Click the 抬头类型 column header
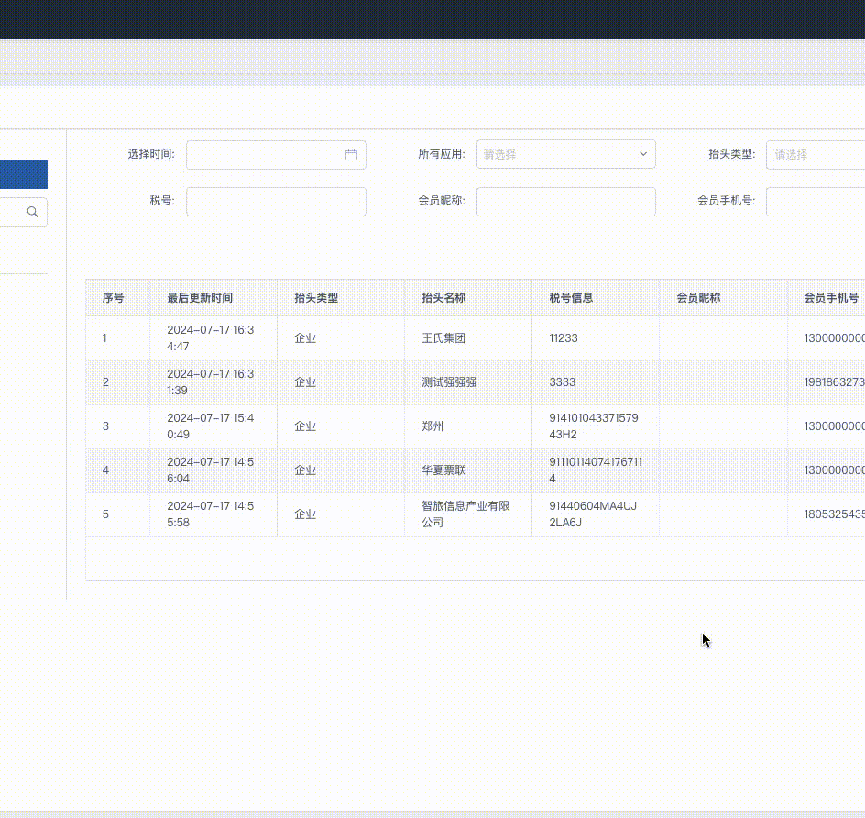865x818 pixels. [316, 298]
